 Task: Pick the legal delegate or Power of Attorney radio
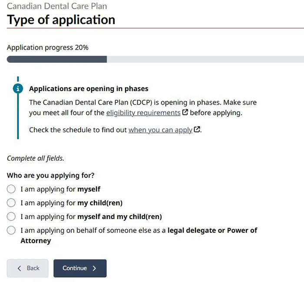11,230
